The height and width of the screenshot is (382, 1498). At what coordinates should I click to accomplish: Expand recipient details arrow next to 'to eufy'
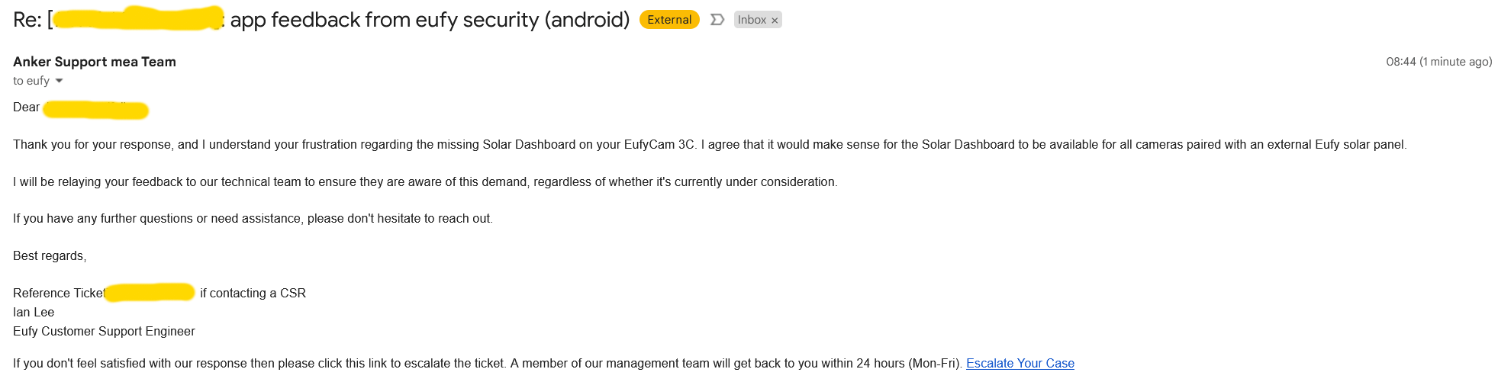[59, 81]
